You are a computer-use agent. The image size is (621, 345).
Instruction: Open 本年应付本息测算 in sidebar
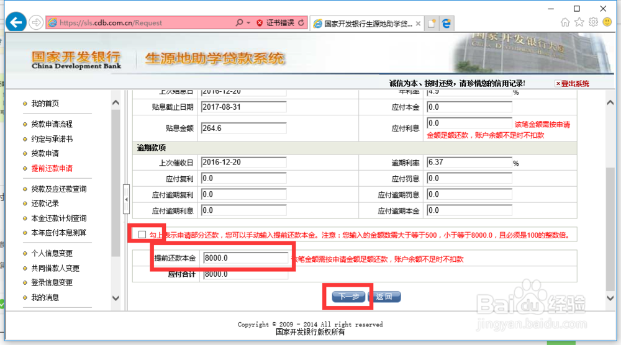point(58,232)
